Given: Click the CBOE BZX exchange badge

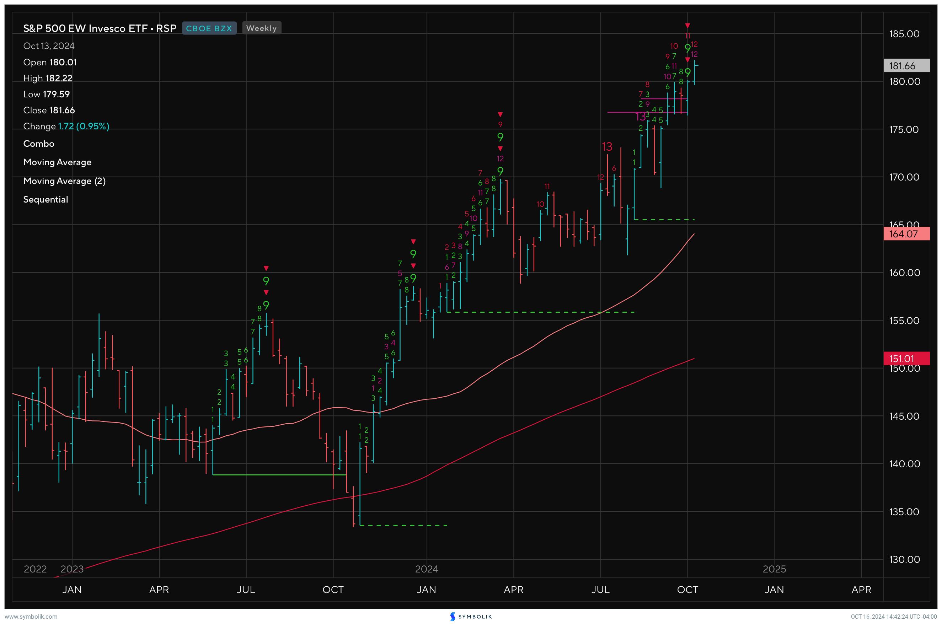Looking at the screenshot, I should pyautogui.click(x=209, y=28).
